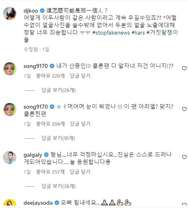Open deejaysoda's yellow profile avatar
188x210 pixels.
click(10, 202)
